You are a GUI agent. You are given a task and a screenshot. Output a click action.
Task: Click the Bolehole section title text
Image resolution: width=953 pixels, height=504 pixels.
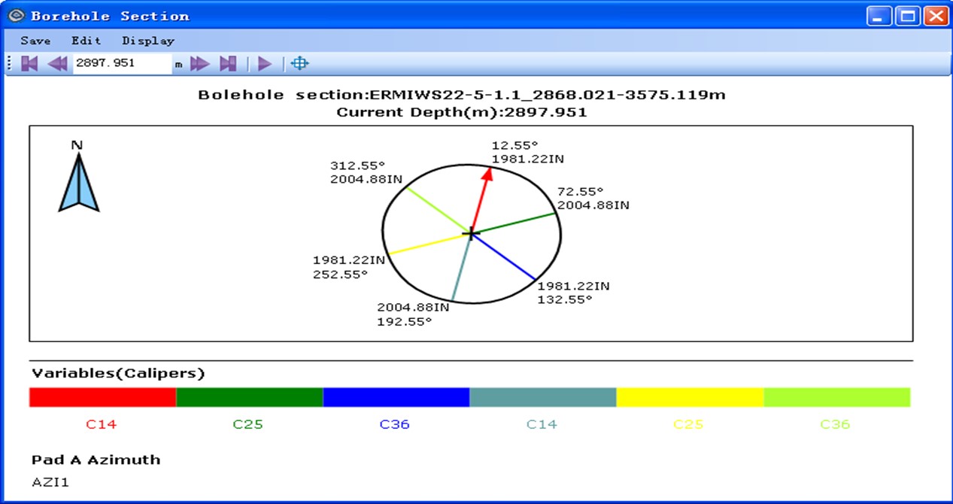(x=461, y=95)
